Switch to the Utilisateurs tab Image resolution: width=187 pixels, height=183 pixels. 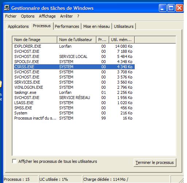click(x=124, y=26)
